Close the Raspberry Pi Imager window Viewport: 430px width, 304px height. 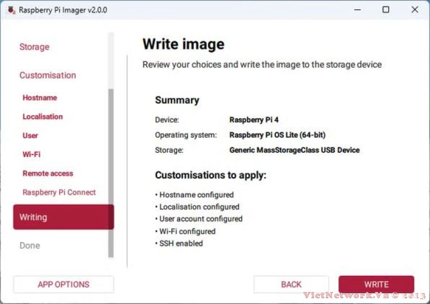pos(415,10)
